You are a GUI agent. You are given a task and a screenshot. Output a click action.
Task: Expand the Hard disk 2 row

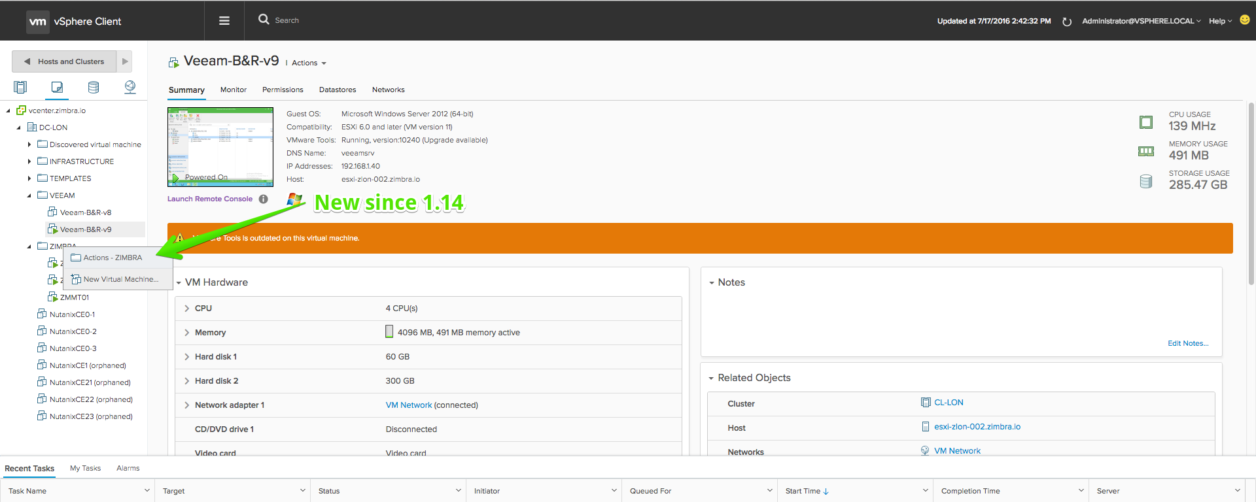tap(186, 381)
